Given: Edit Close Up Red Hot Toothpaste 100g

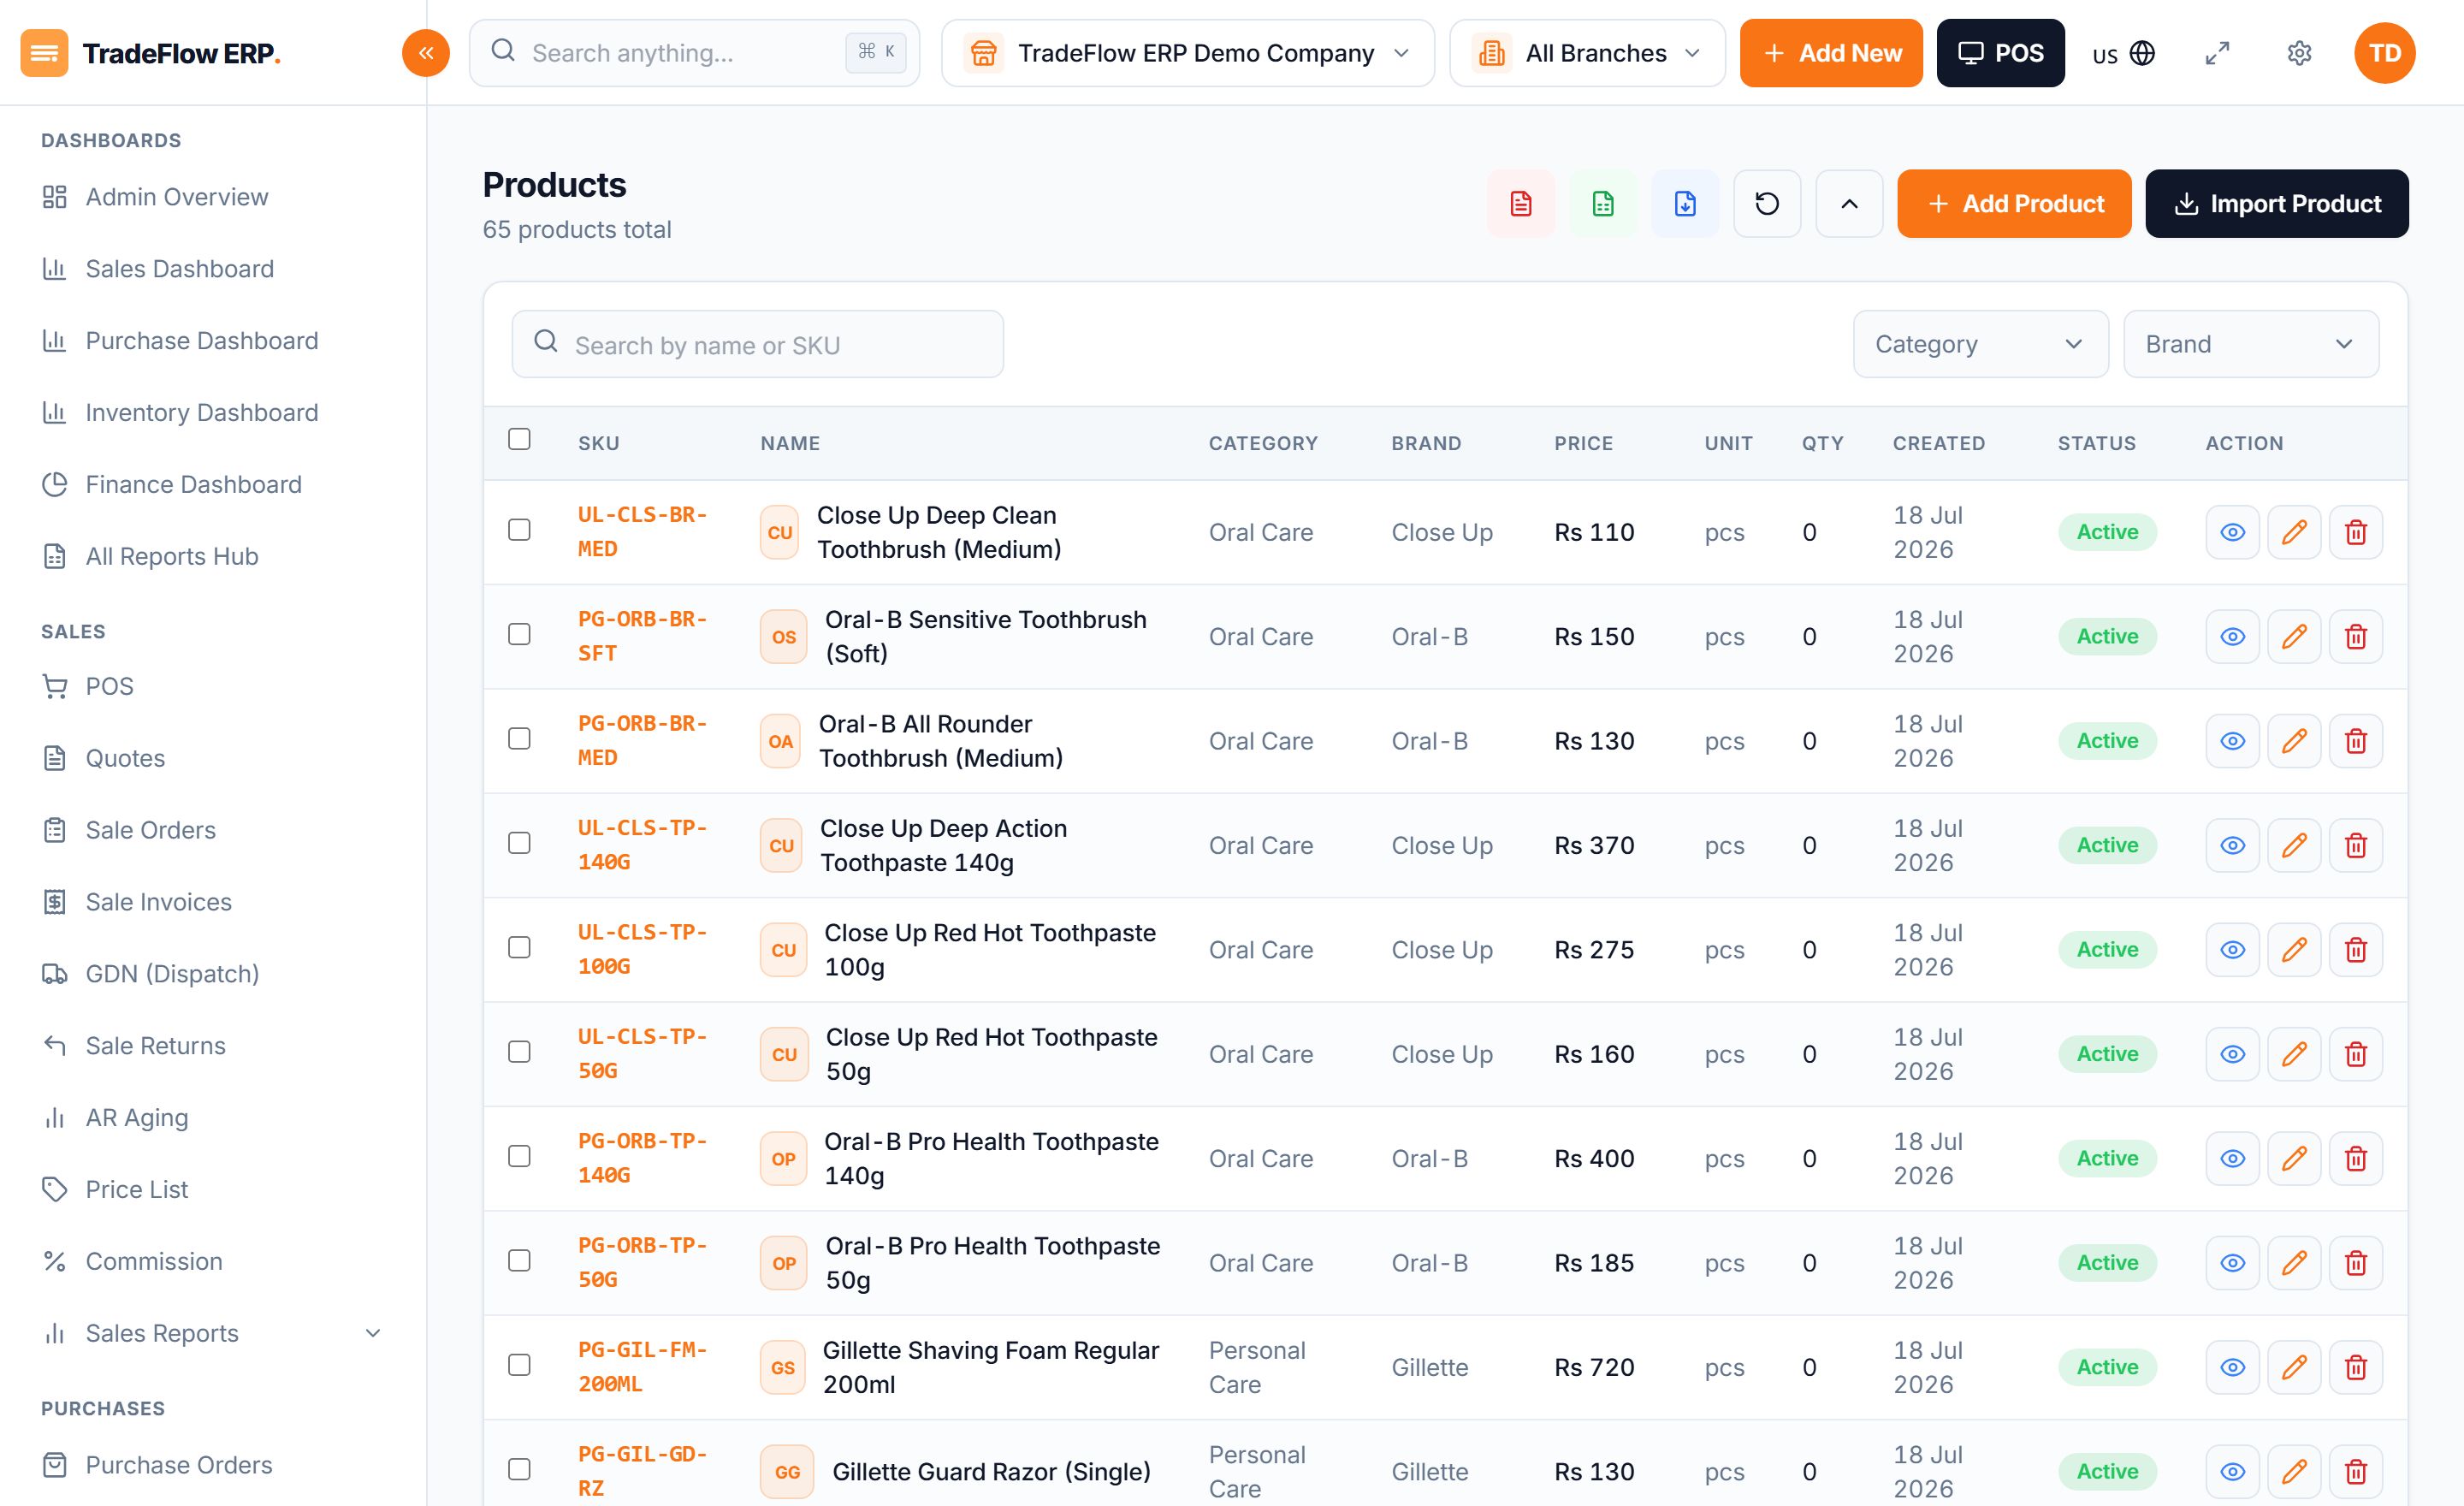Looking at the screenshot, I should [2294, 950].
